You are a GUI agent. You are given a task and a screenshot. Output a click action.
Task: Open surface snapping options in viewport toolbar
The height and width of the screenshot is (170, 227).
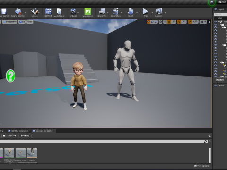[165, 22]
